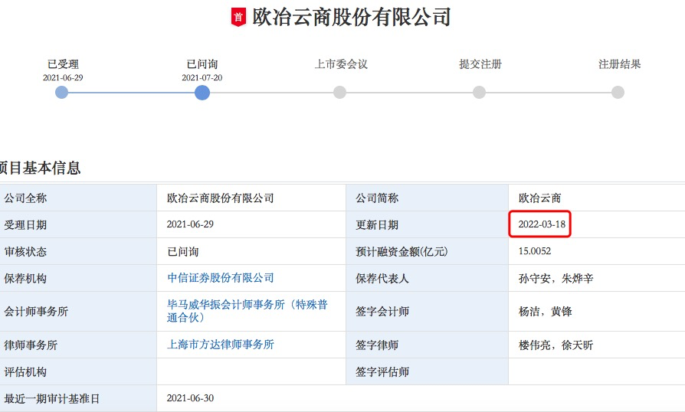
Task: Click the 审核状态 row label
Action: 25,252
